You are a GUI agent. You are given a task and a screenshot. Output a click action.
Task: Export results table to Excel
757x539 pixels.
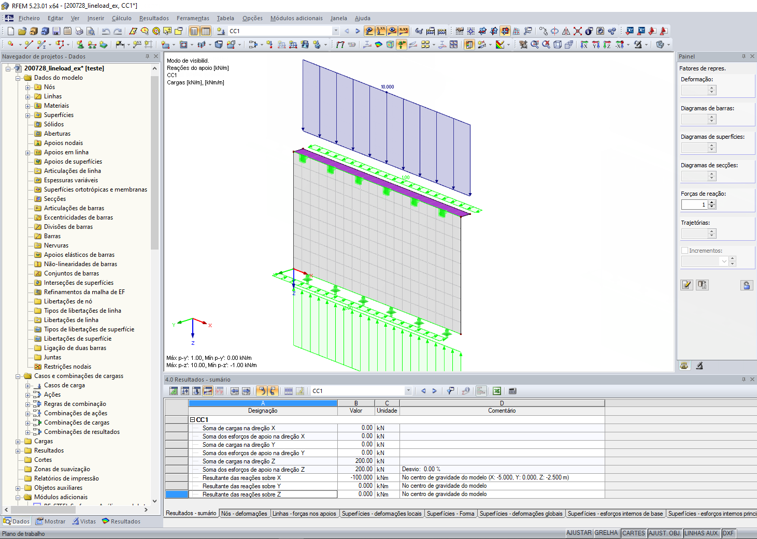[497, 391]
